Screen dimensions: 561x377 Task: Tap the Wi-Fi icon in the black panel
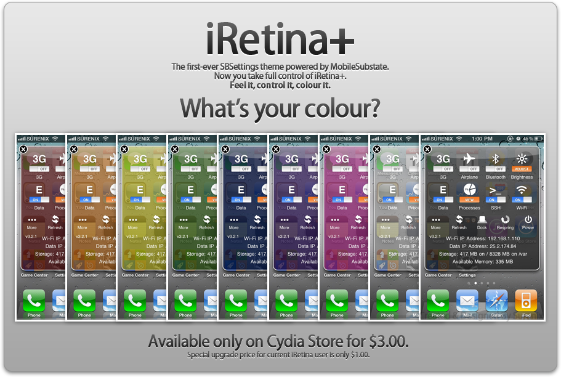(x=522, y=190)
